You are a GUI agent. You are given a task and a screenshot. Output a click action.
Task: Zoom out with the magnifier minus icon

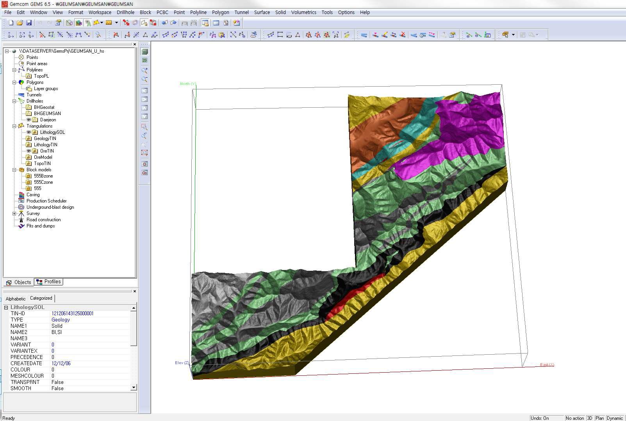point(144,80)
